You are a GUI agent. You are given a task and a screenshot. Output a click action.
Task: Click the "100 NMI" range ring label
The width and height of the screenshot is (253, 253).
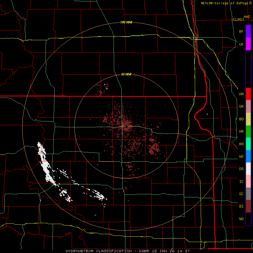click(126, 22)
